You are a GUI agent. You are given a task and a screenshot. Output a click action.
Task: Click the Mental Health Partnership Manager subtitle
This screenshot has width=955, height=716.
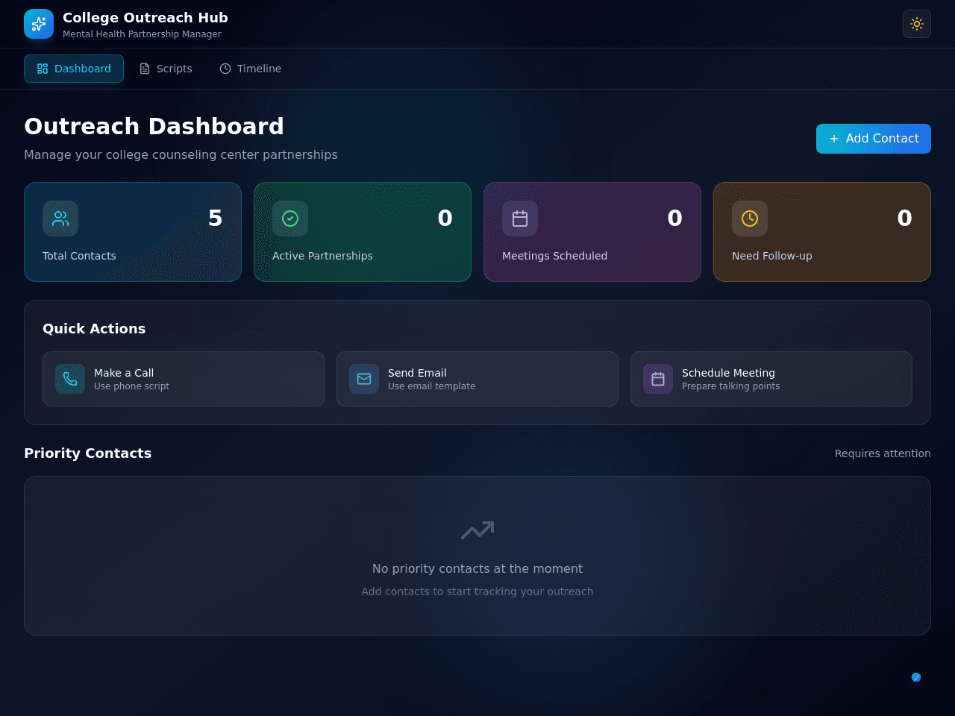[142, 34]
